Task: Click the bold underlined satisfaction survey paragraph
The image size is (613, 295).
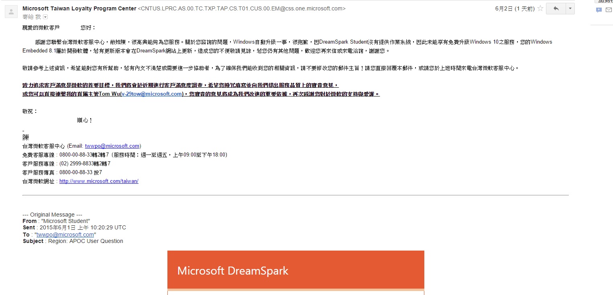Action: [201, 90]
